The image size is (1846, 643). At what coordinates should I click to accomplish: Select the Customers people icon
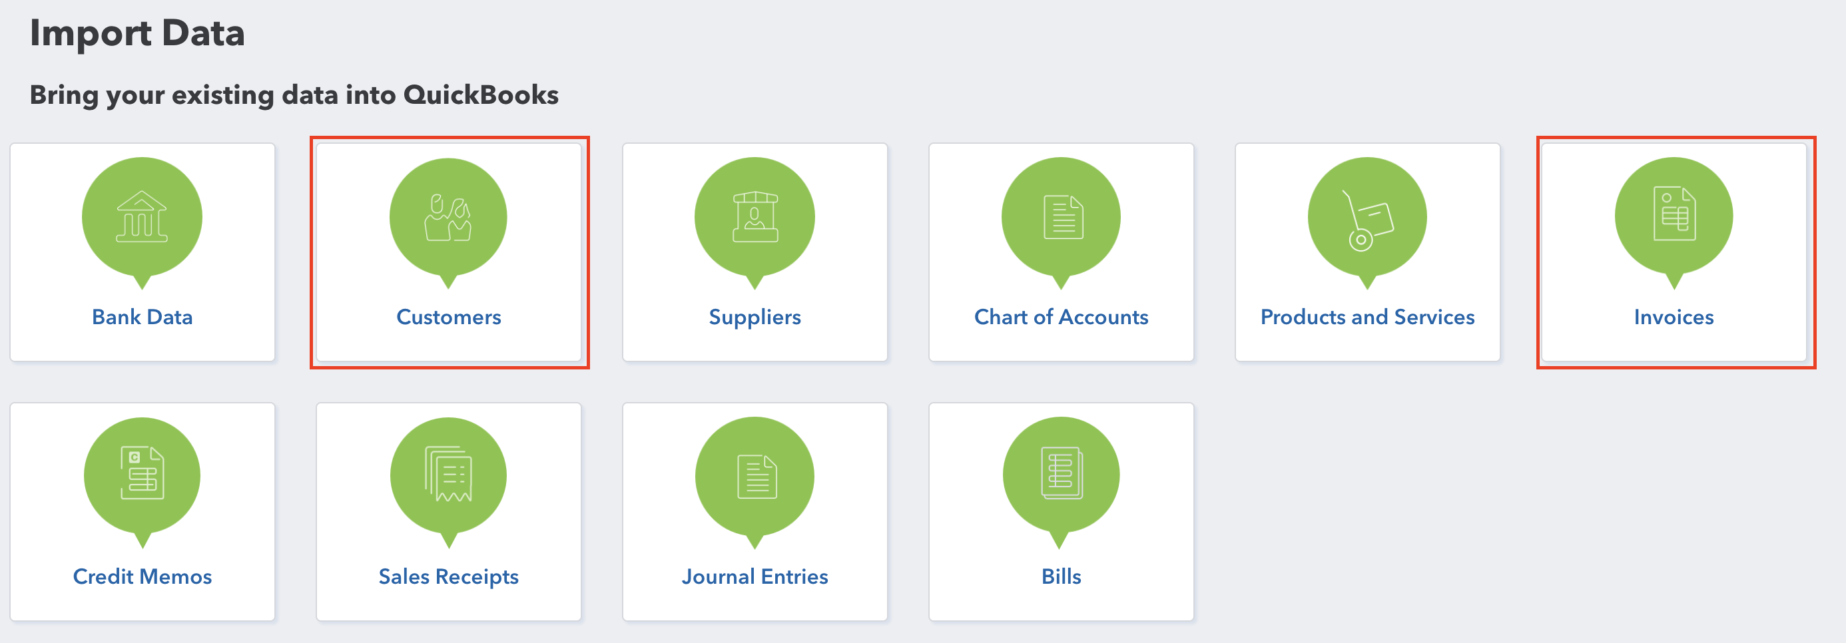click(449, 217)
